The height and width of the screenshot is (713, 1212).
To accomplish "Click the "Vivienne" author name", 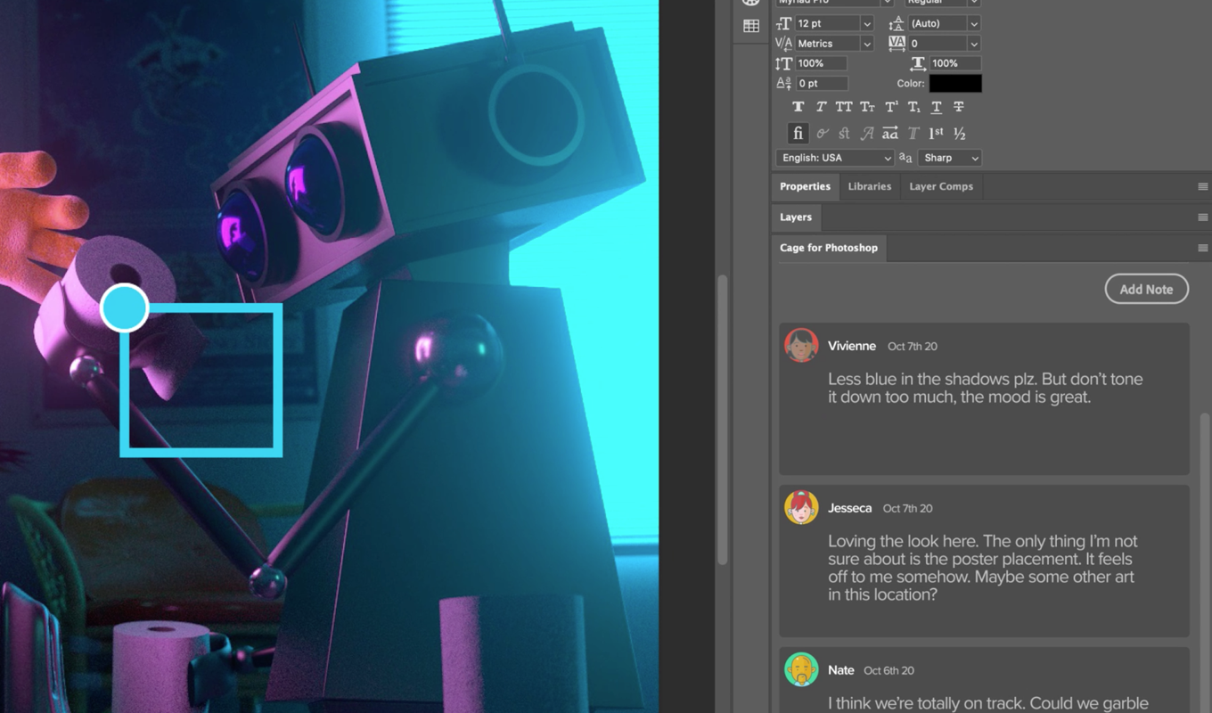I will click(x=852, y=346).
